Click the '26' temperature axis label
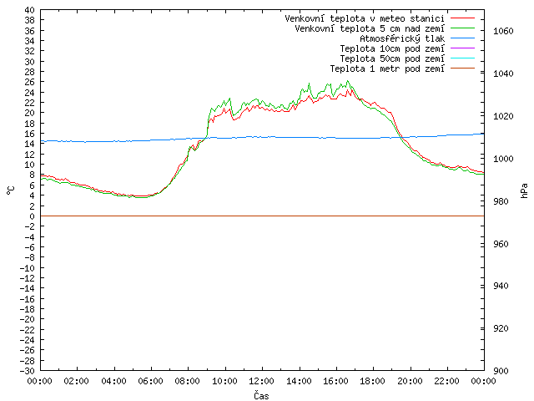Image resolution: width=534 pixels, height=401 pixels. coord(30,82)
